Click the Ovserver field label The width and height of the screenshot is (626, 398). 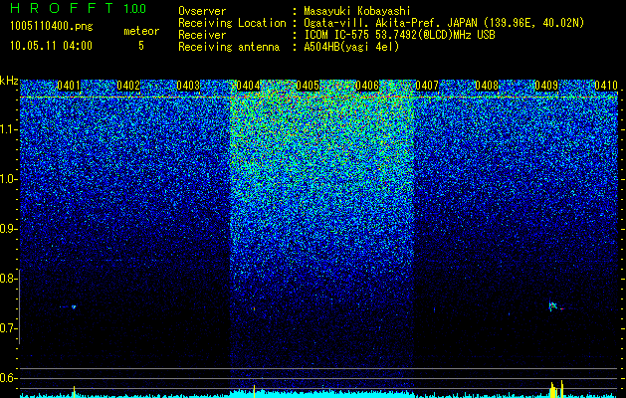(x=202, y=11)
